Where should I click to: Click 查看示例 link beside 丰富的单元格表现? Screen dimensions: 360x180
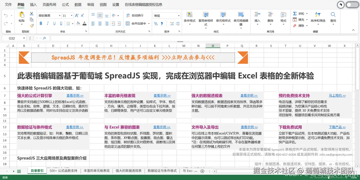162,95
